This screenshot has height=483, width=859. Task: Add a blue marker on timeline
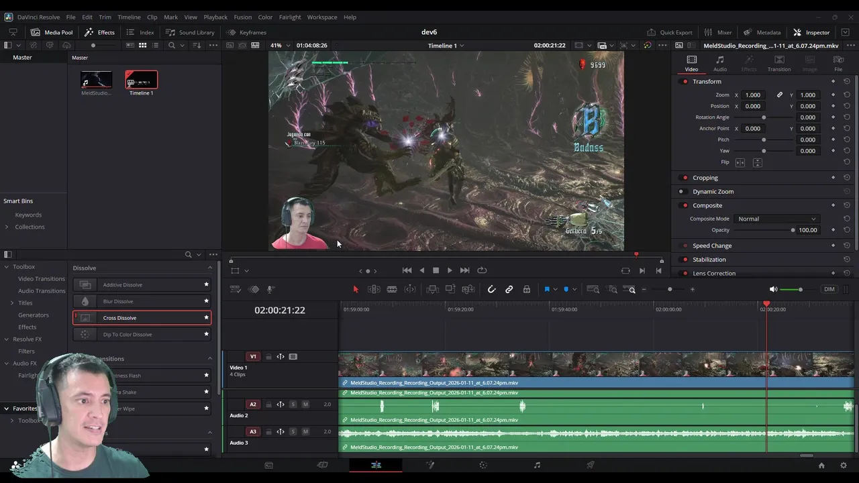566,289
